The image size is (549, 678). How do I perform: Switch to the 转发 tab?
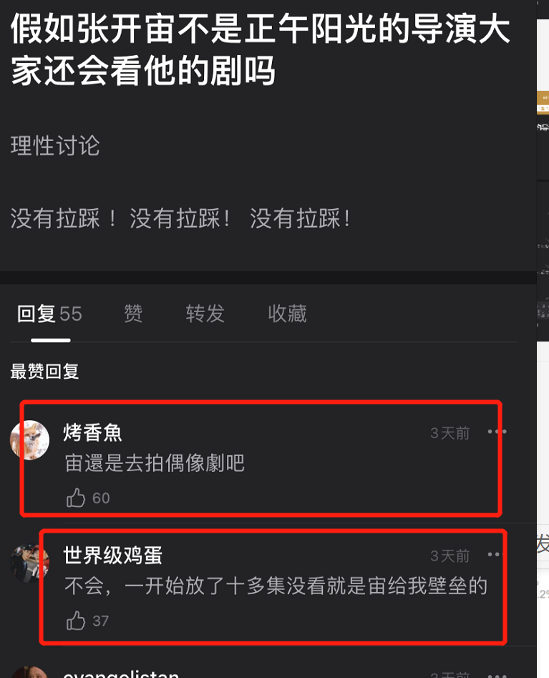point(205,314)
